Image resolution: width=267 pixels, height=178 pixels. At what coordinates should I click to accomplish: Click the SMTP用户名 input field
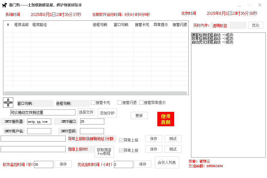coord(39,131)
